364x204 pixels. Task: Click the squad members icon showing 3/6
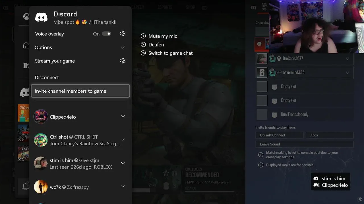(x=264, y=7)
